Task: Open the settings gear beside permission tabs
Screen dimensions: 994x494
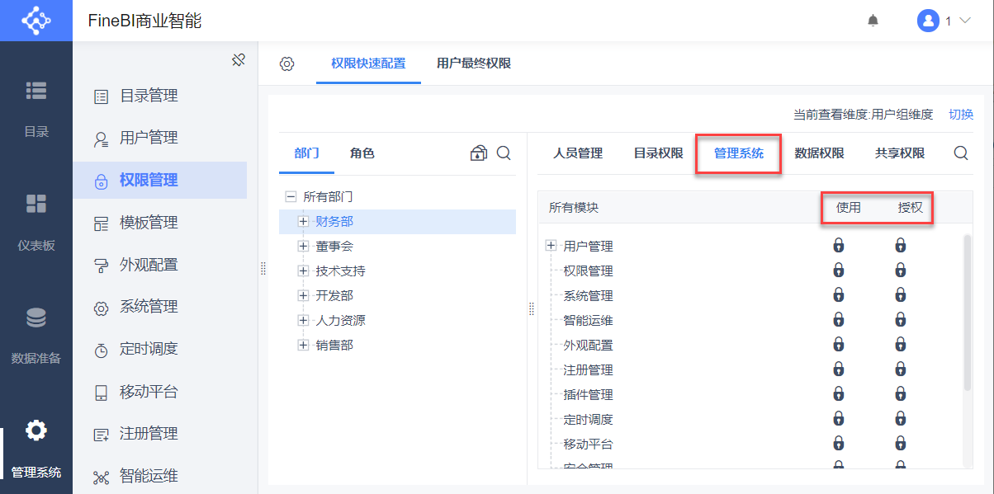Action: 286,64
